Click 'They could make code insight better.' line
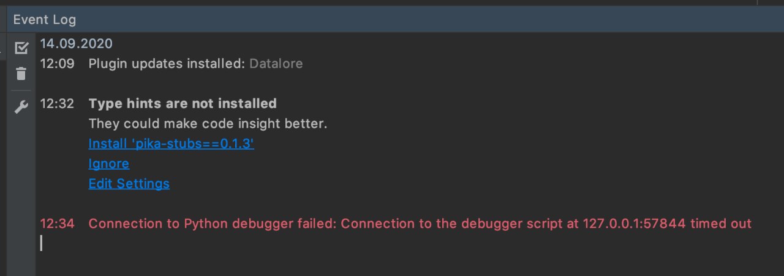This screenshot has height=276, width=784. 208,123
